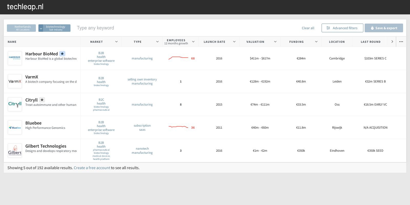The image size is (410, 205).
Task: Click manufacturing type in Harbour BioMed row
Action: (x=142, y=58)
